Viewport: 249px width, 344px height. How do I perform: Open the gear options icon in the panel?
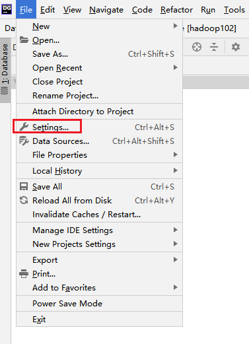click(x=236, y=47)
